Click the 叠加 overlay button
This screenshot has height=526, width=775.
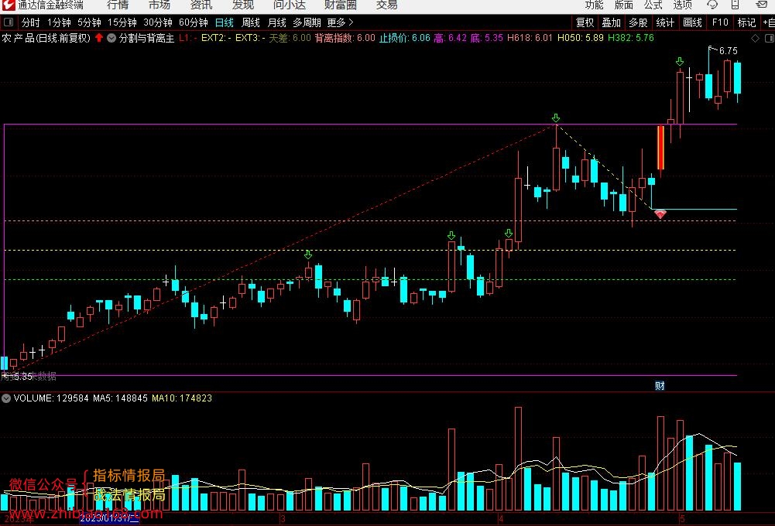click(x=612, y=22)
